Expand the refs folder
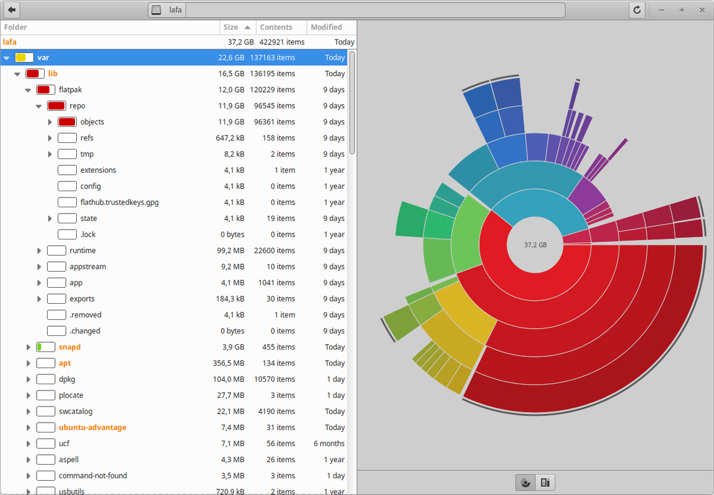714x495 pixels. coord(50,138)
